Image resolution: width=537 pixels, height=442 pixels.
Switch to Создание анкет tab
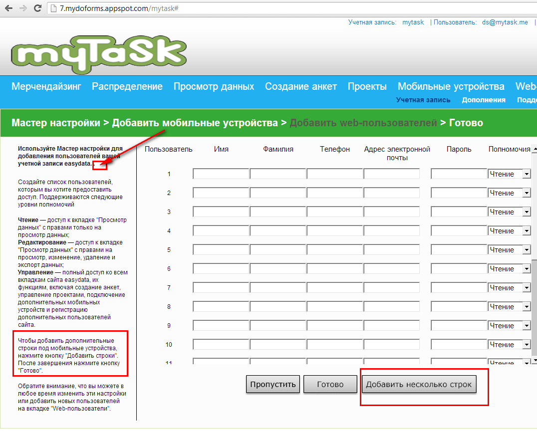pos(300,86)
